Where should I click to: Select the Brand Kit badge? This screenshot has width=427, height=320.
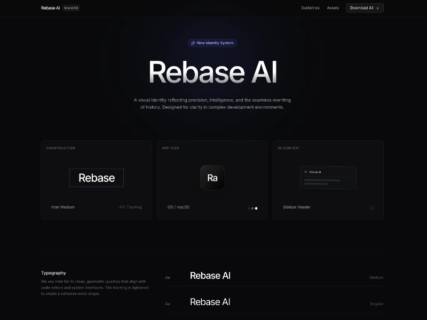coord(72,8)
